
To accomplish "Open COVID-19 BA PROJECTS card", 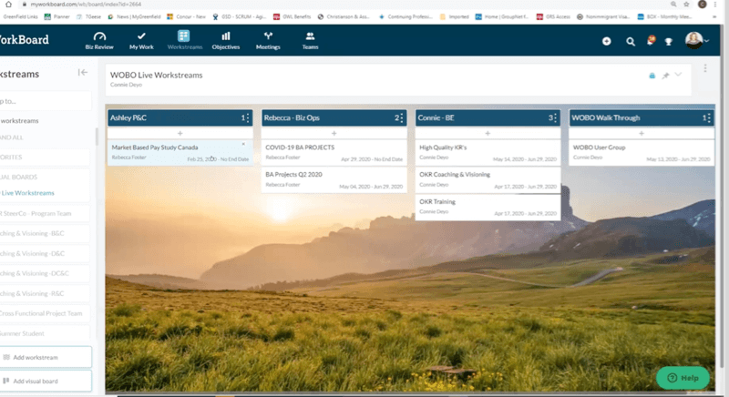I will [334, 153].
